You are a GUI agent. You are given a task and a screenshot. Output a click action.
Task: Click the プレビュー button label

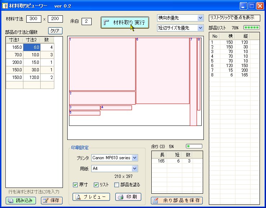pos(95,197)
